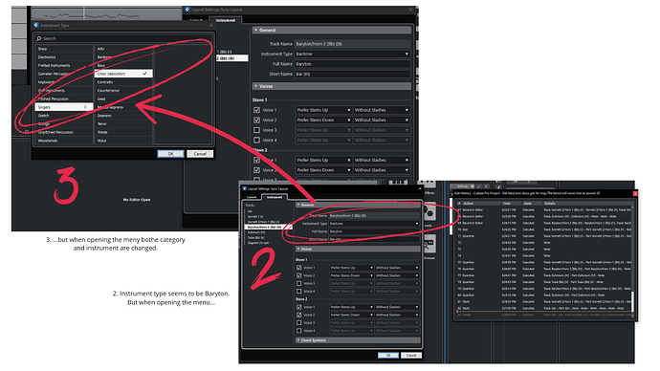Click OK in the Tracks-list Layout Settings window
The image size is (660, 371).
pyautogui.click(x=388, y=356)
